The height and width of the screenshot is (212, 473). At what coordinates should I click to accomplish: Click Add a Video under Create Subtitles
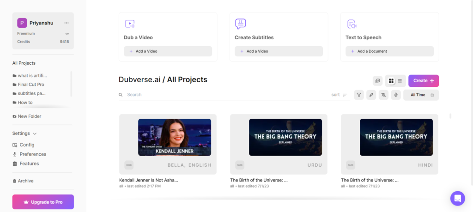279,51
